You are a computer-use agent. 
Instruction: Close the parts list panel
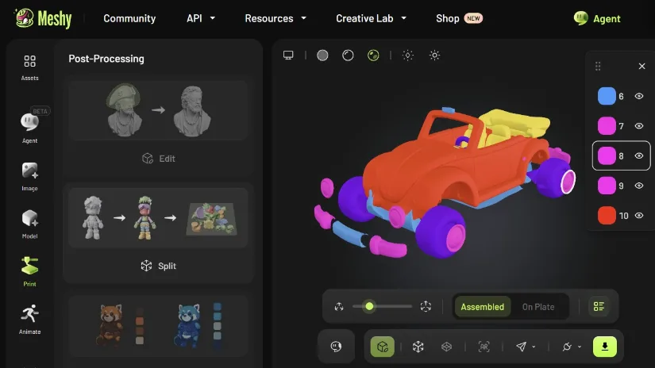[642, 66]
